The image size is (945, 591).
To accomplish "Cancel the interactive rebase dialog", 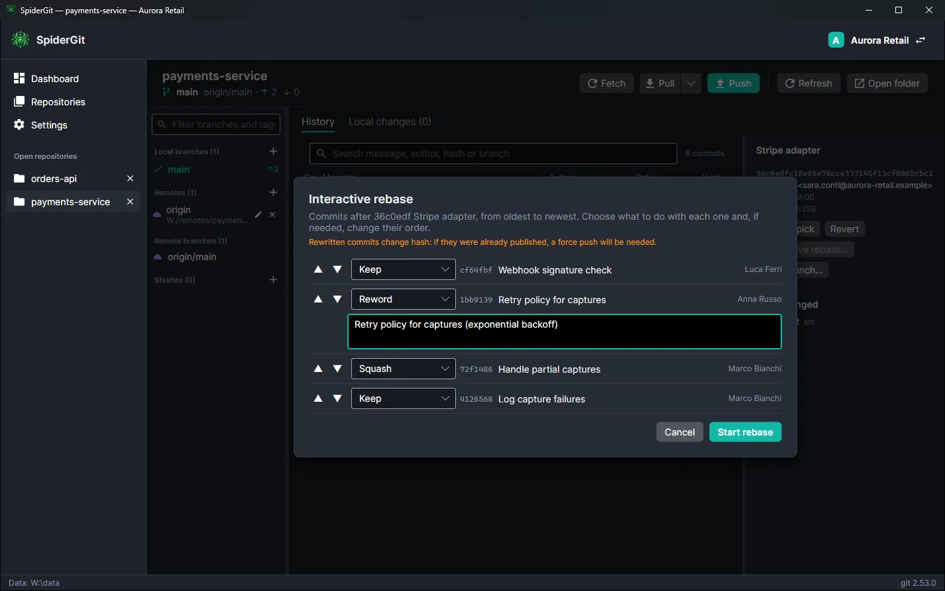I will (679, 432).
